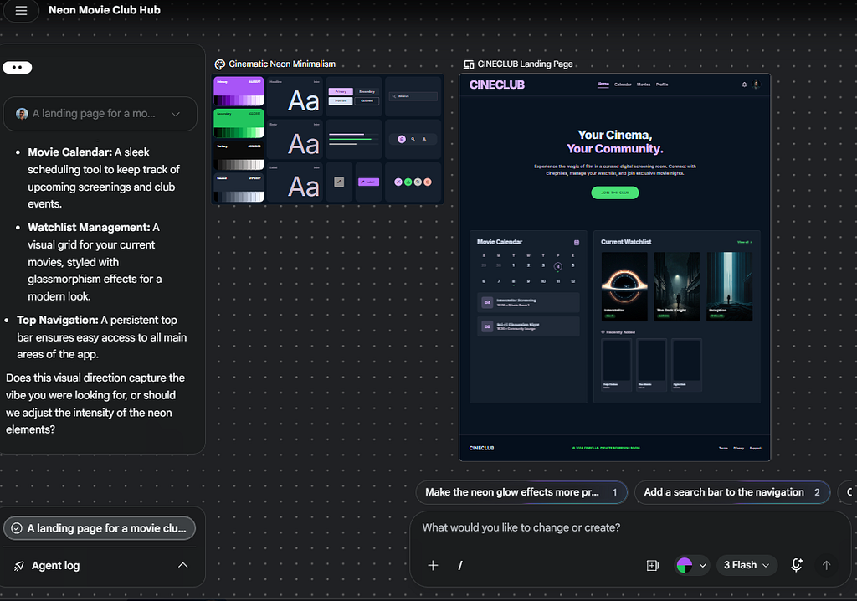Click the Inception movie poster
This screenshot has width=857, height=601.
[730, 286]
